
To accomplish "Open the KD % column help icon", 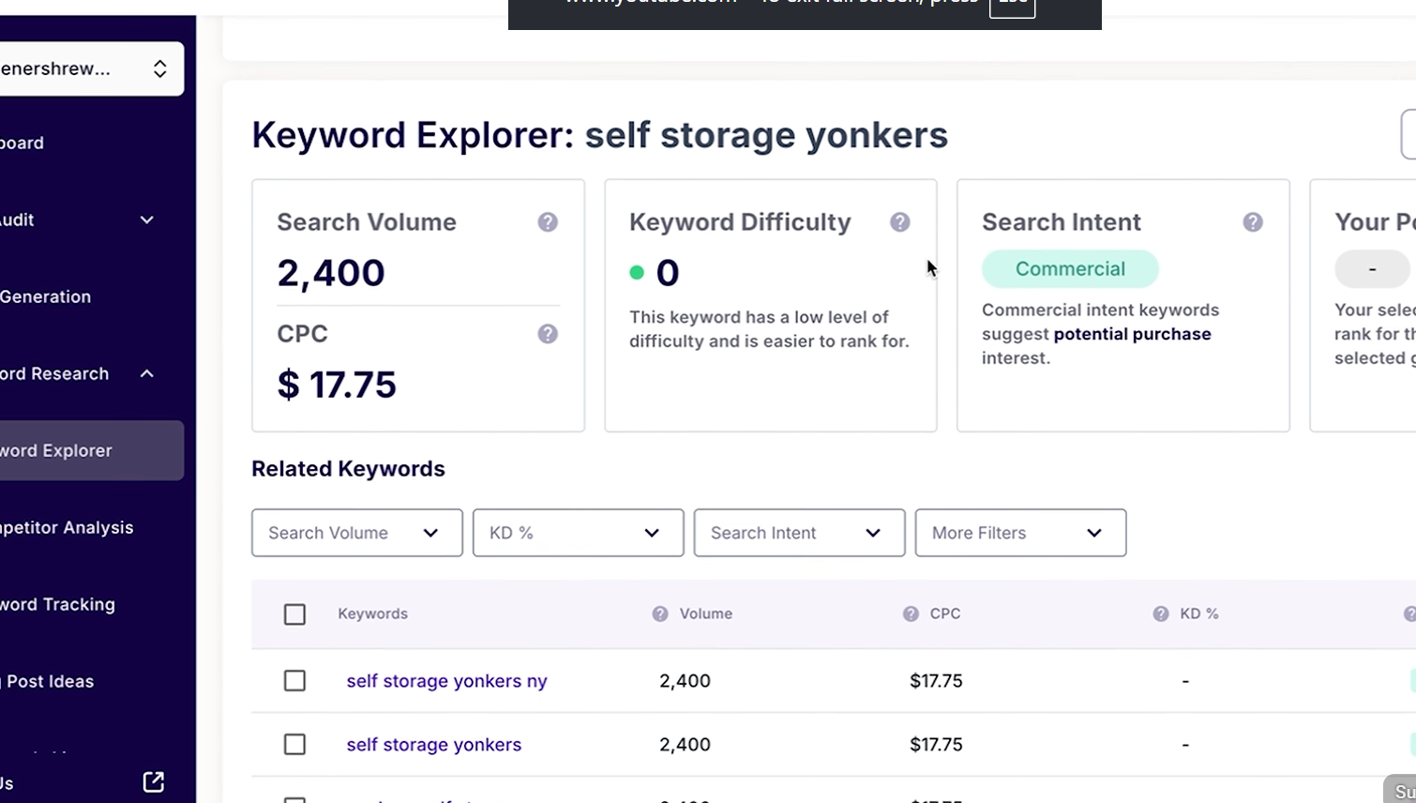I will (x=1161, y=614).
